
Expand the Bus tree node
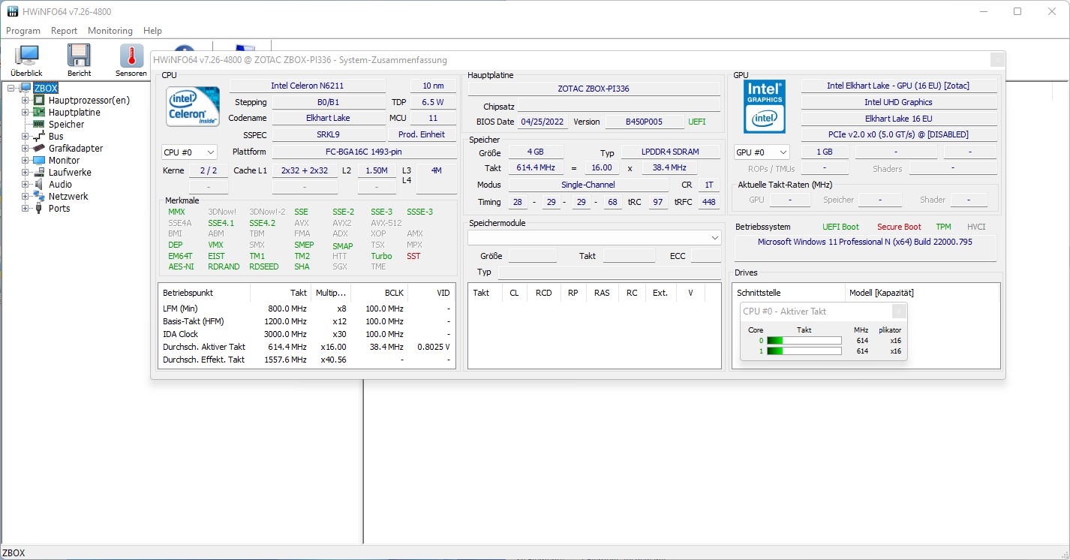(x=26, y=137)
